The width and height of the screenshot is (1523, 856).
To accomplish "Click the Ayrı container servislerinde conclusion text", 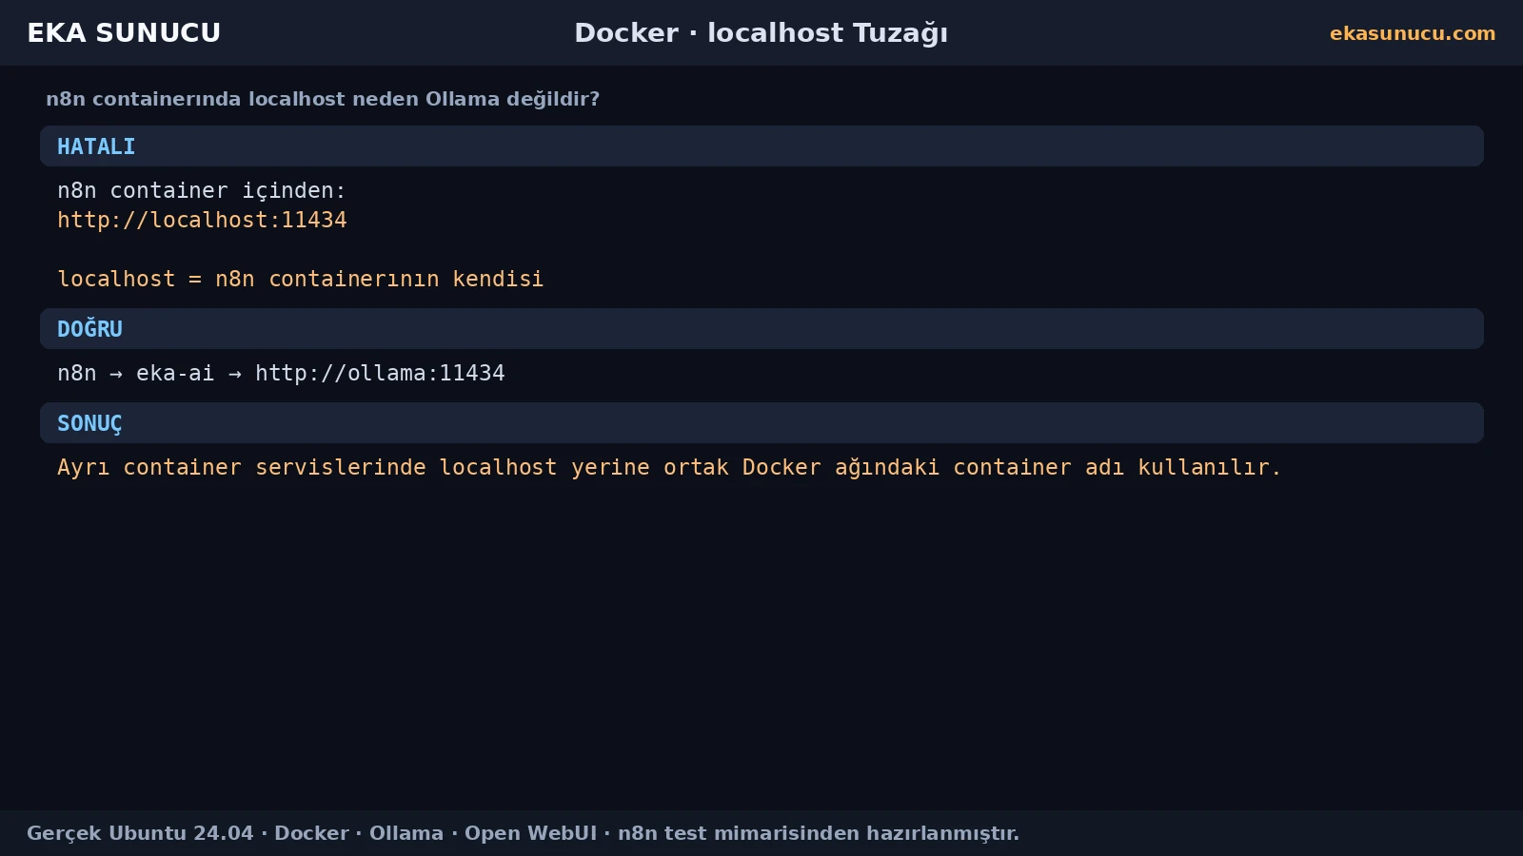I will tap(669, 467).
